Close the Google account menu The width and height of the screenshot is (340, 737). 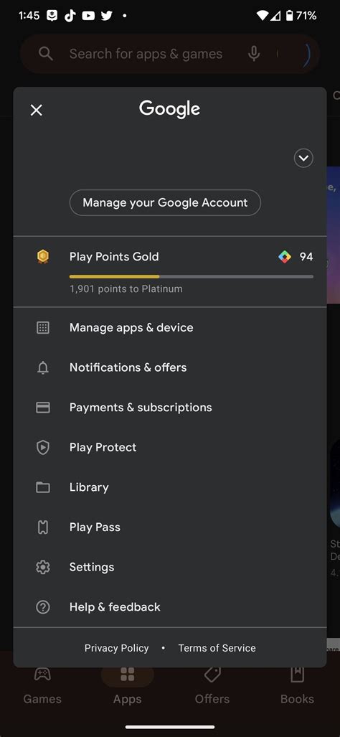[36, 110]
